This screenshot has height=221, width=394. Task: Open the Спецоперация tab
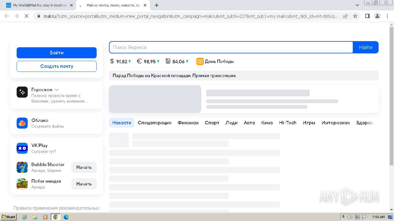pyautogui.click(x=155, y=123)
